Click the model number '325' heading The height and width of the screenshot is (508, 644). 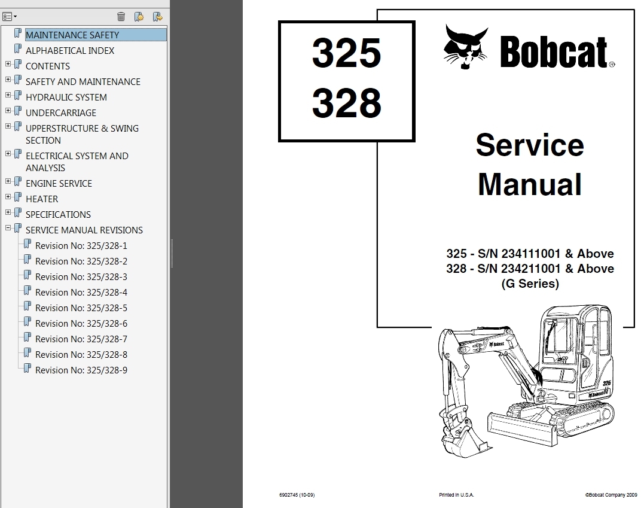click(x=347, y=53)
